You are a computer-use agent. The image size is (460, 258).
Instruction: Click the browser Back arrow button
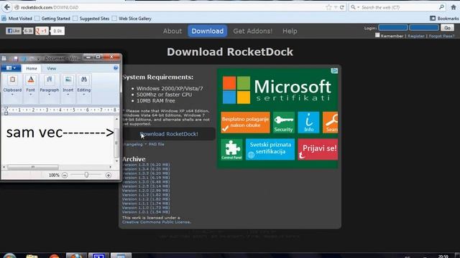pos(7,7)
